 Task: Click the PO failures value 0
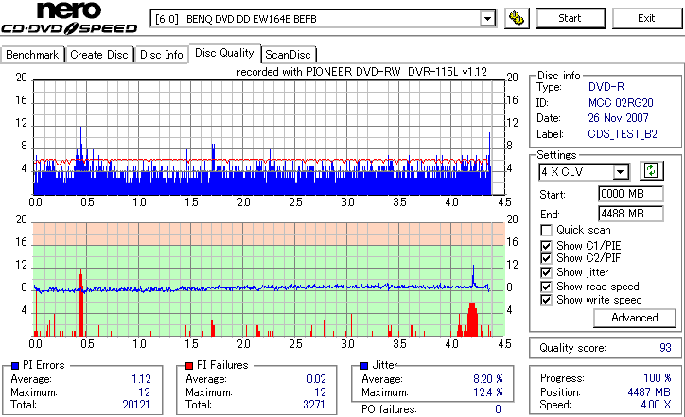[x=498, y=409]
